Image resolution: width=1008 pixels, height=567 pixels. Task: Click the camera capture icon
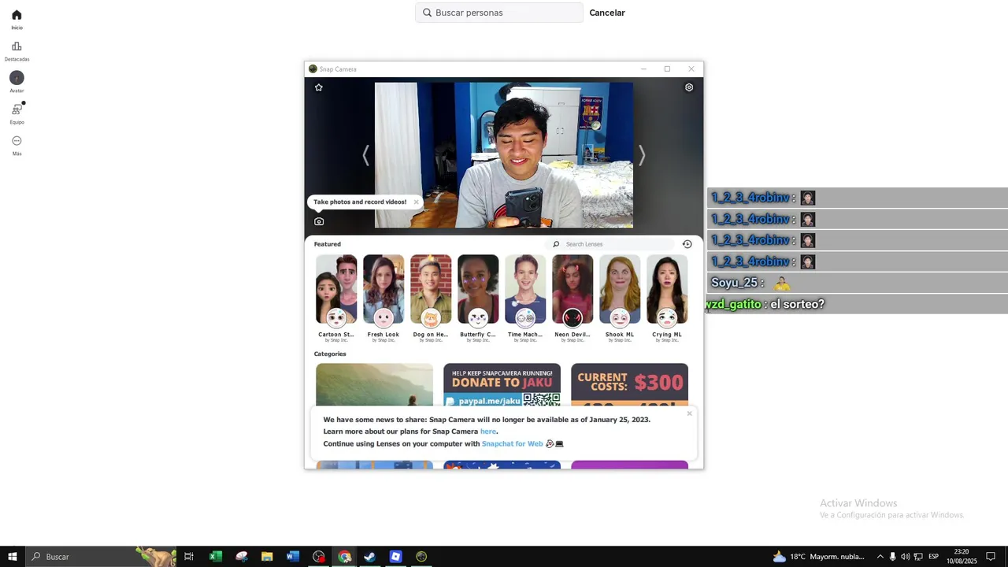(319, 221)
